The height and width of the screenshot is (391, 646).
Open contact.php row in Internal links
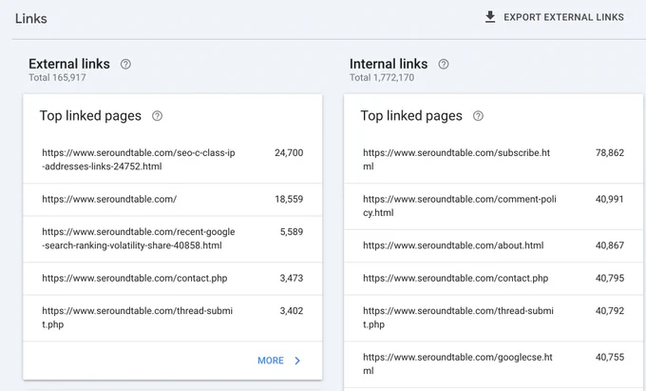tap(494, 279)
